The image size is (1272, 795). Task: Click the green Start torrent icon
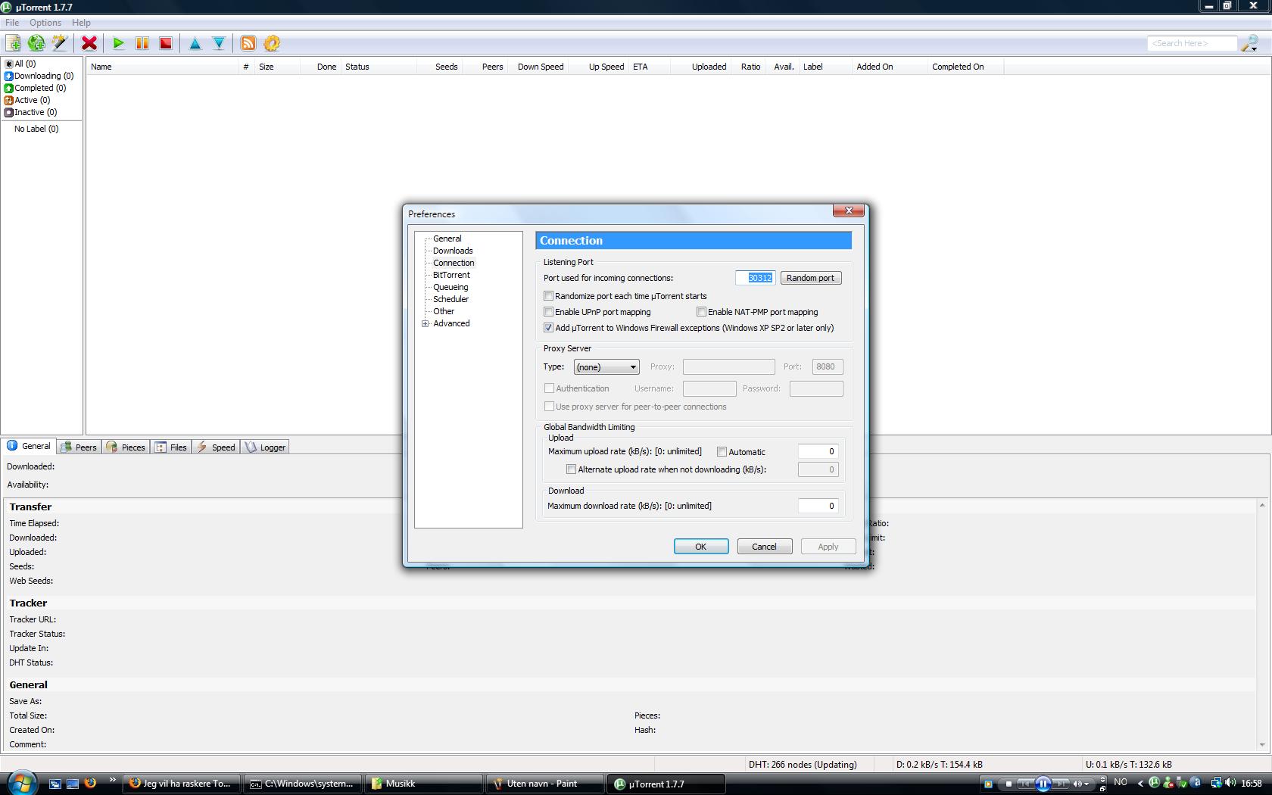(119, 43)
